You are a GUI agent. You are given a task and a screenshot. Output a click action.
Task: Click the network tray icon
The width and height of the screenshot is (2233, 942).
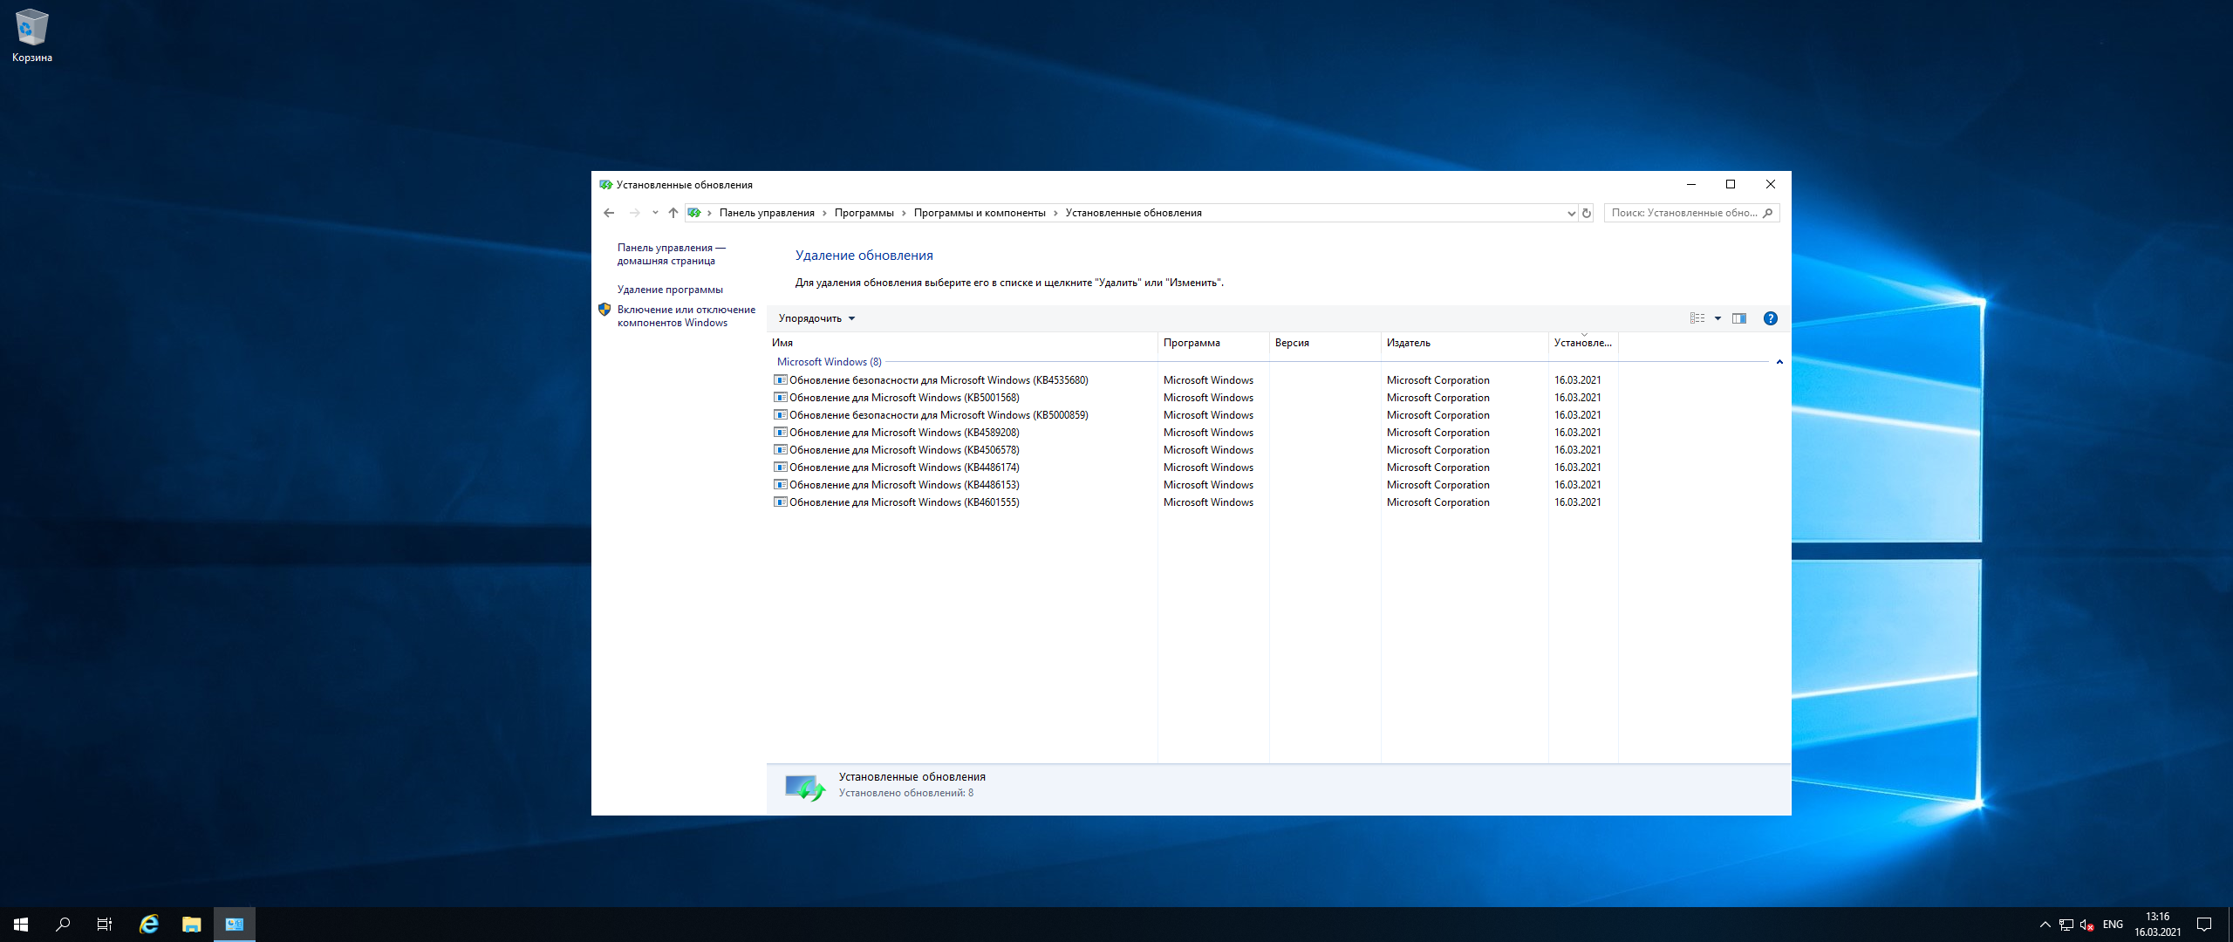pyautogui.click(x=2066, y=925)
